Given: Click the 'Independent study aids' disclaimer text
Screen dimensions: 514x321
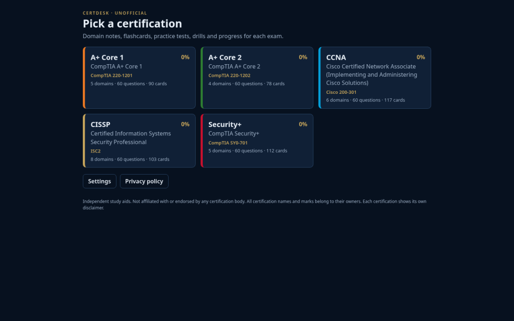Looking at the screenshot, I should coord(254,205).
